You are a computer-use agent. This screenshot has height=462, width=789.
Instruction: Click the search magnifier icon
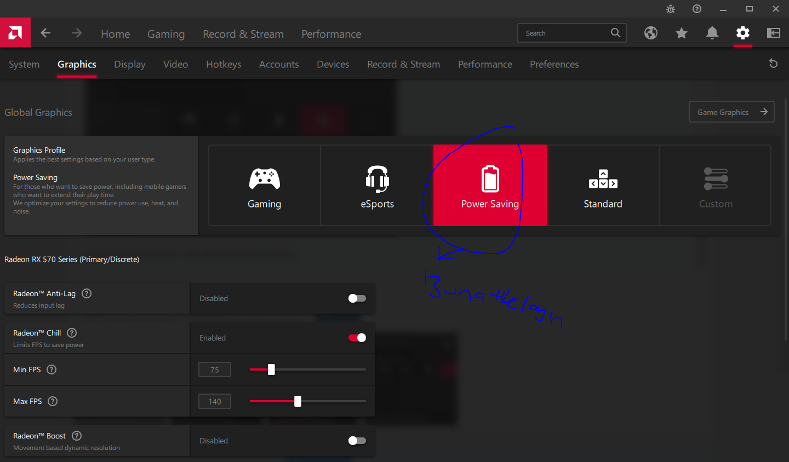tap(616, 33)
